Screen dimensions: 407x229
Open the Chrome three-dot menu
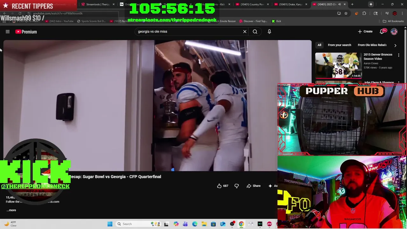tap(402, 13)
